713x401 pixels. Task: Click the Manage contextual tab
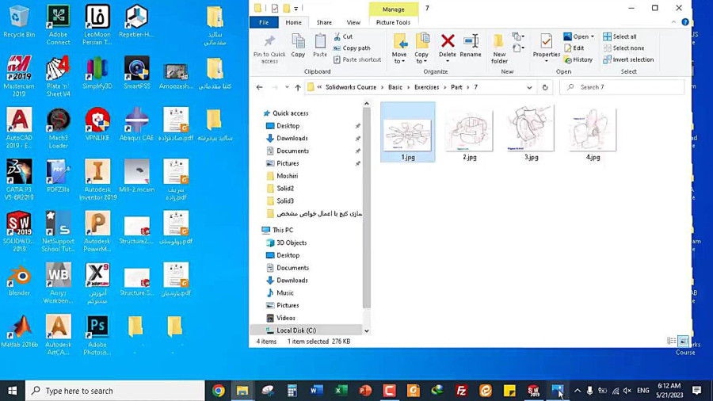[x=393, y=9]
